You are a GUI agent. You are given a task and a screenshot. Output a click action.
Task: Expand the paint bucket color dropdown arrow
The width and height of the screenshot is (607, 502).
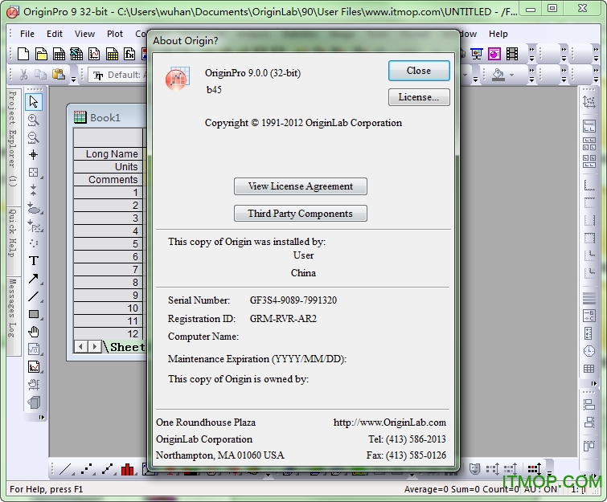512,75
